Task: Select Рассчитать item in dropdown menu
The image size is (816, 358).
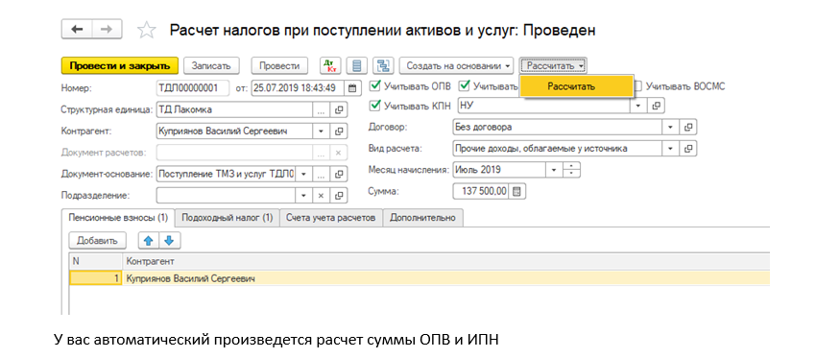Action: 577,87
